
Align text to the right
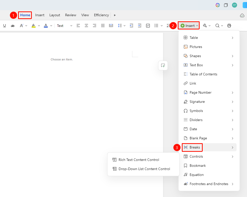pos(94,26)
